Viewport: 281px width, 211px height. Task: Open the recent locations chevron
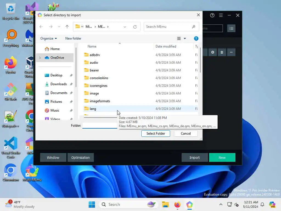pos(59,27)
